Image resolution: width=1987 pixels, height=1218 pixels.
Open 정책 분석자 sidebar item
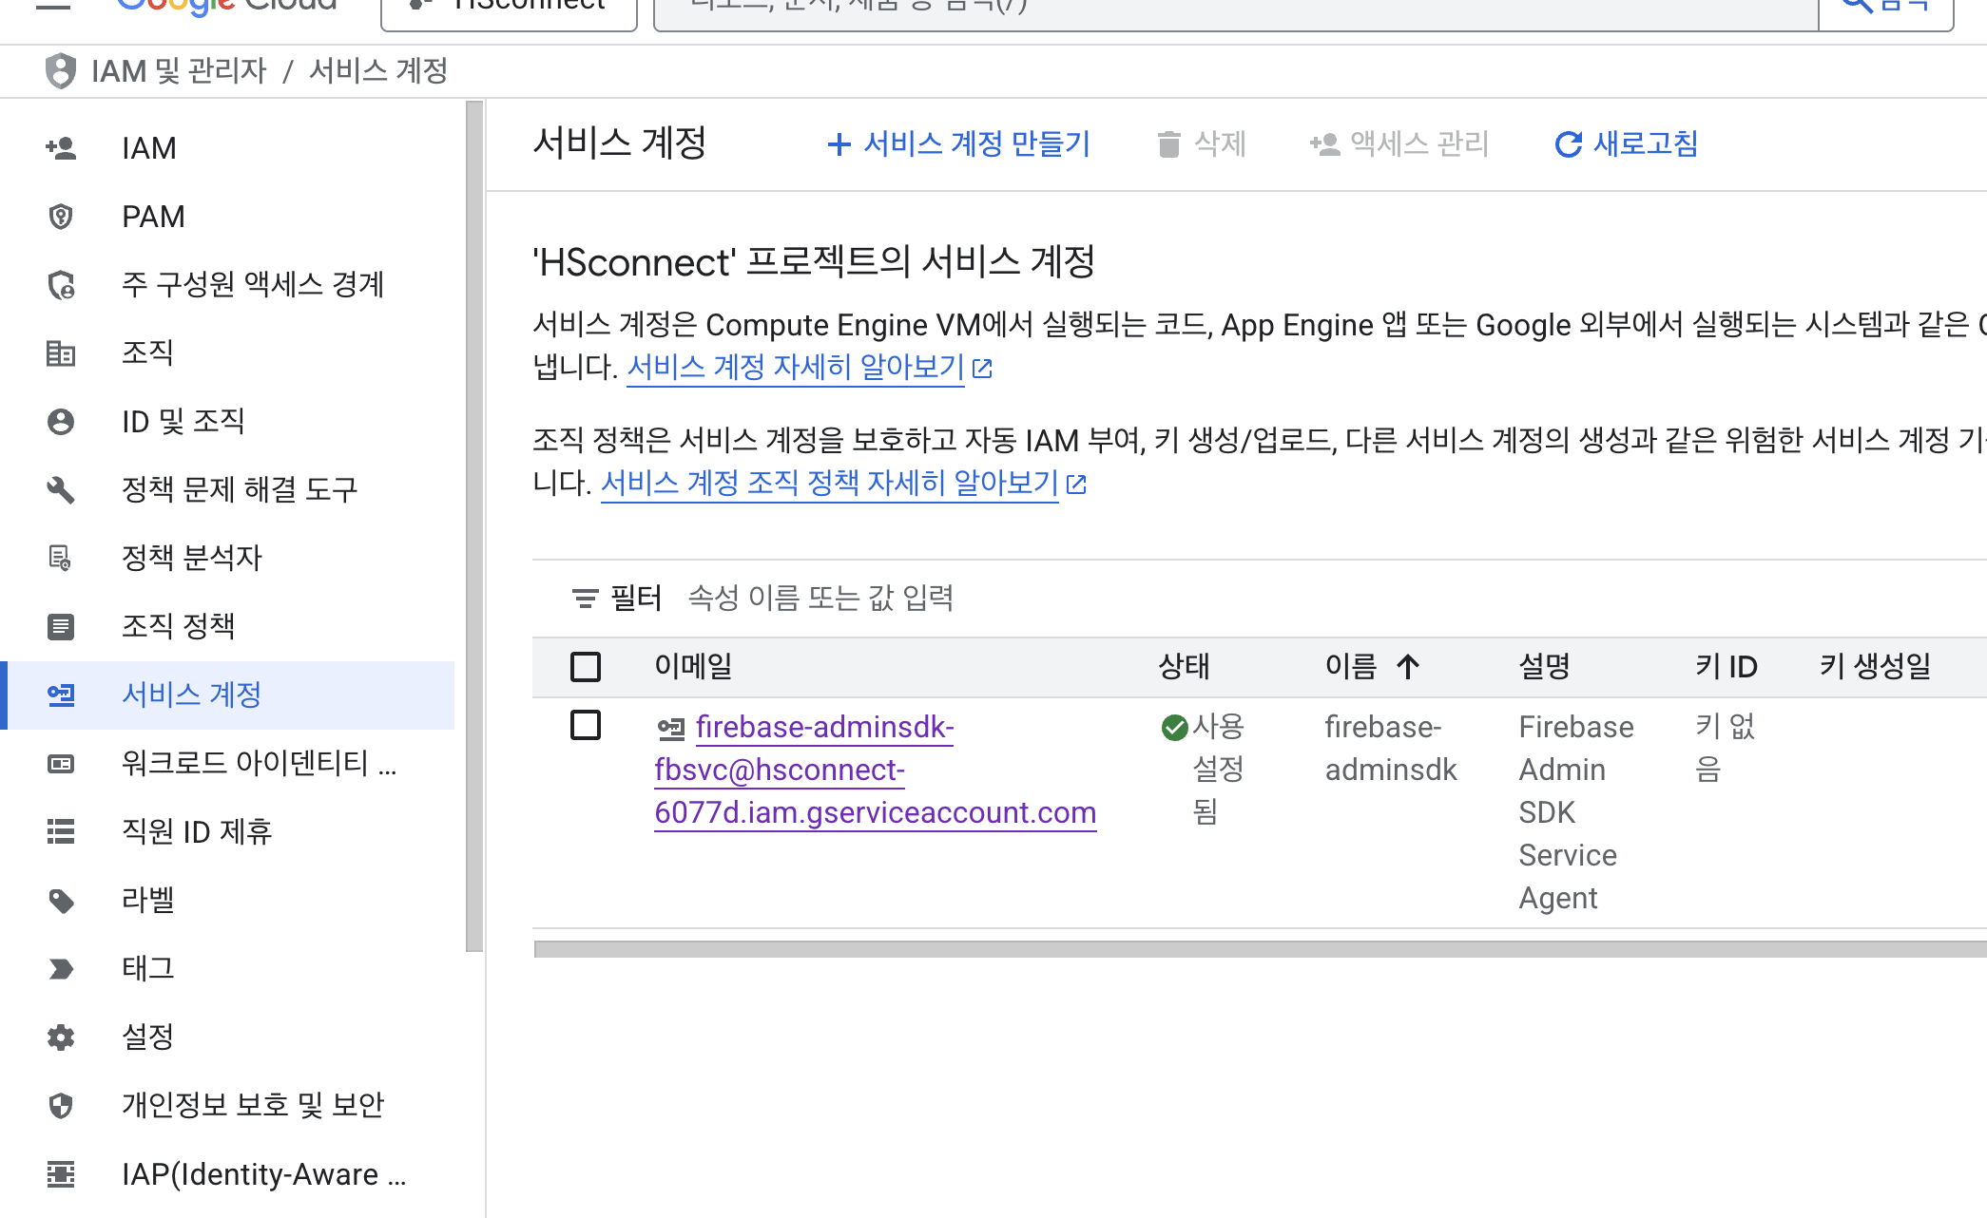(191, 558)
